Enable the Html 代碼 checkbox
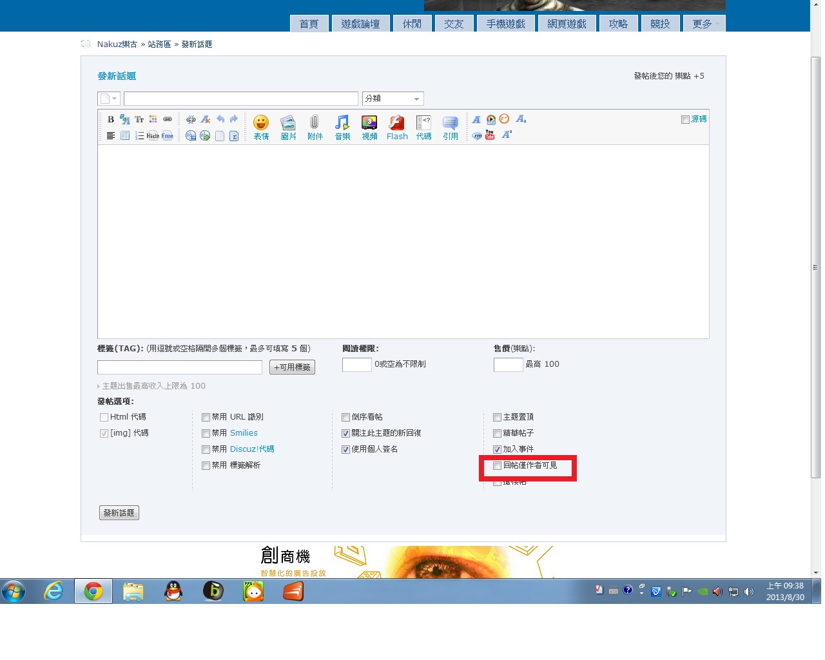 [104, 417]
